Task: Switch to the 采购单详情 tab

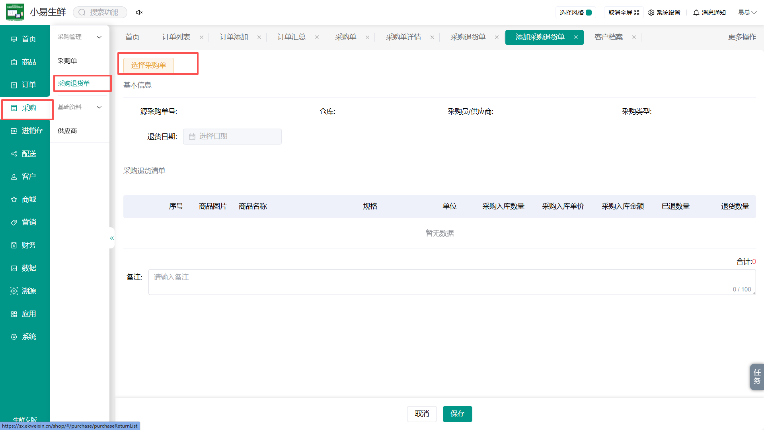Action: [403, 37]
